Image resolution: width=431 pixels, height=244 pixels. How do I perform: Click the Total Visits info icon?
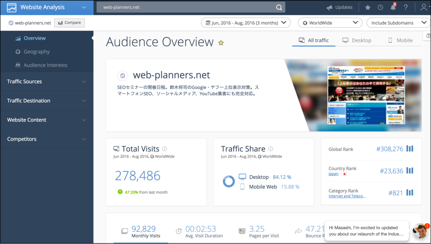164,149
